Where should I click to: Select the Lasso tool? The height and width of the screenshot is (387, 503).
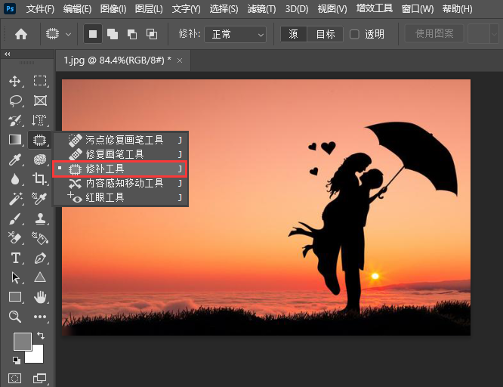tap(15, 101)
